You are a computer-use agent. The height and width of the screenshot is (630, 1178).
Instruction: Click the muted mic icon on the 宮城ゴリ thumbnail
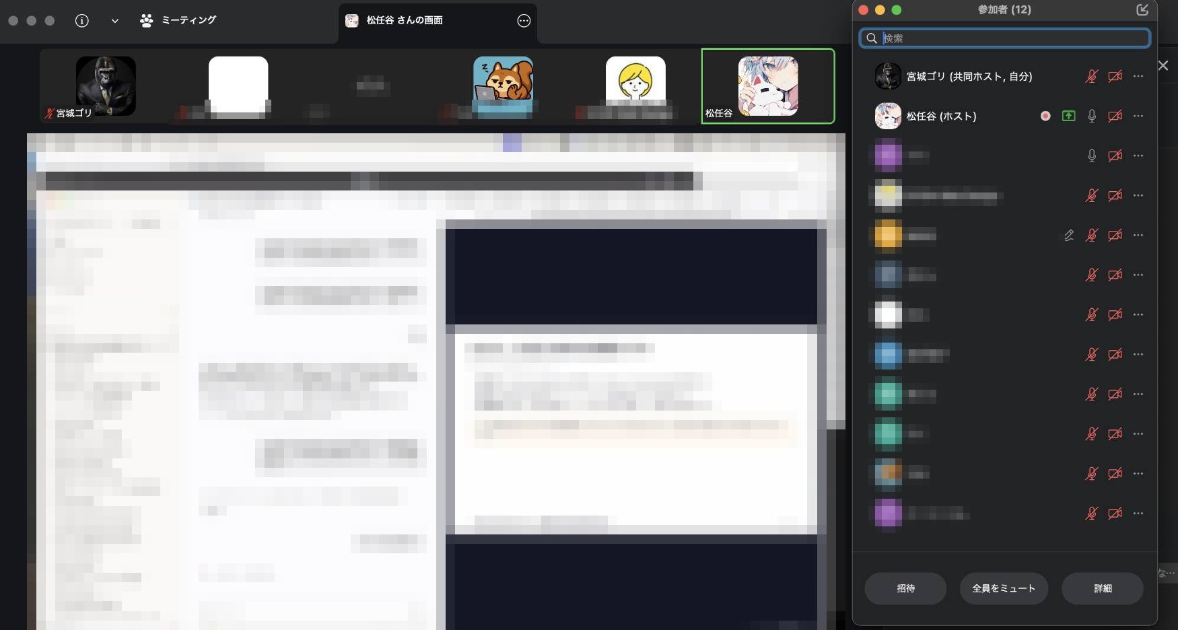[x=48, y=113]
